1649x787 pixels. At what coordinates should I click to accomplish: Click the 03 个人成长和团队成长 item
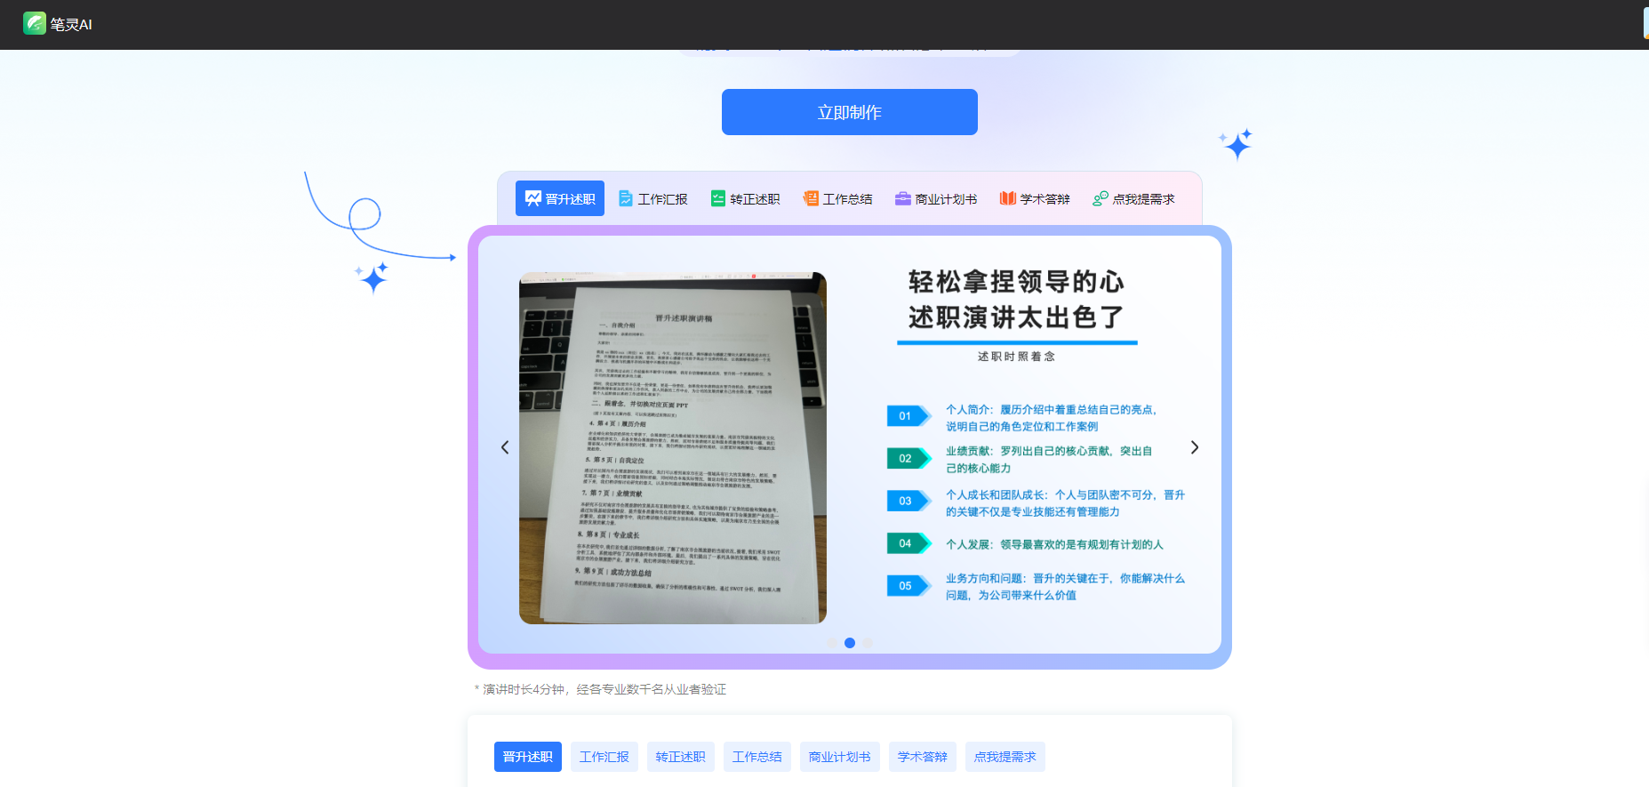pos(1037,503)
